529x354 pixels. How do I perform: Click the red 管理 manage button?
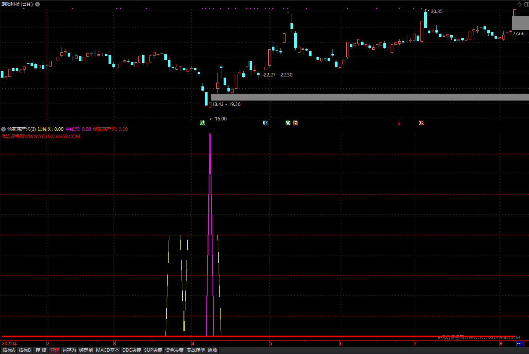point(55,350)
